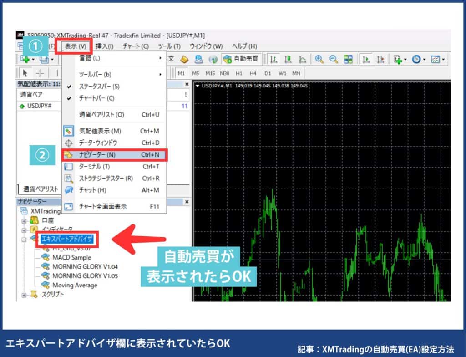The image size is (466, 357).
Task: Expand the スクリプト tree node
Action: (24, 295)
